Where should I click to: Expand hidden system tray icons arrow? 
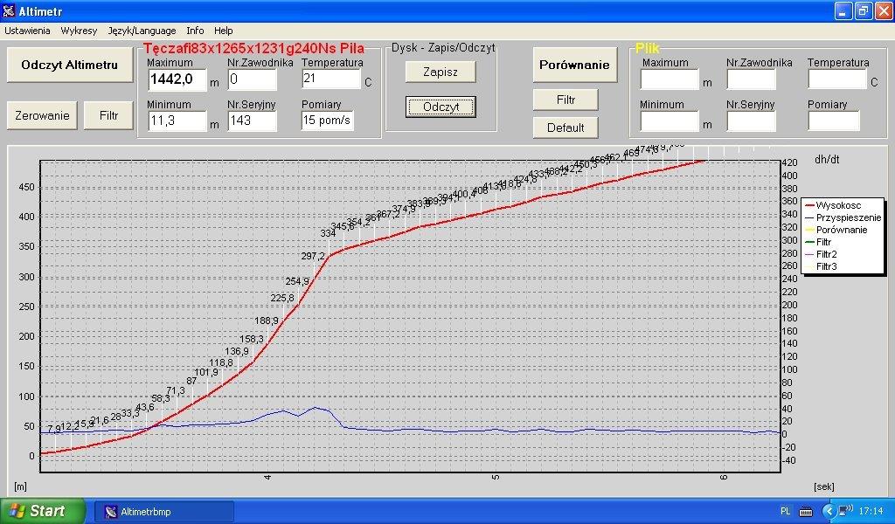click(828, 511)
